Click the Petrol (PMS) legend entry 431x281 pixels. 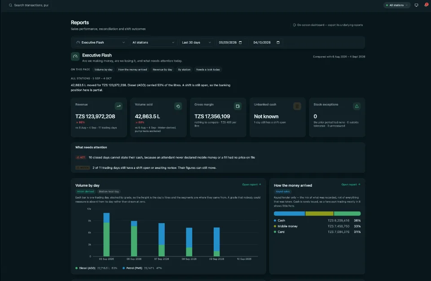142,268
